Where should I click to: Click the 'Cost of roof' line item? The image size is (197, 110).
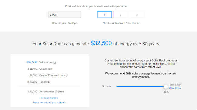[x=40, y=69]
